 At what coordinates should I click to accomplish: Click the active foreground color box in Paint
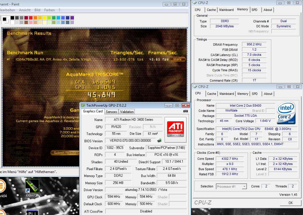click(x=4, y=19)
